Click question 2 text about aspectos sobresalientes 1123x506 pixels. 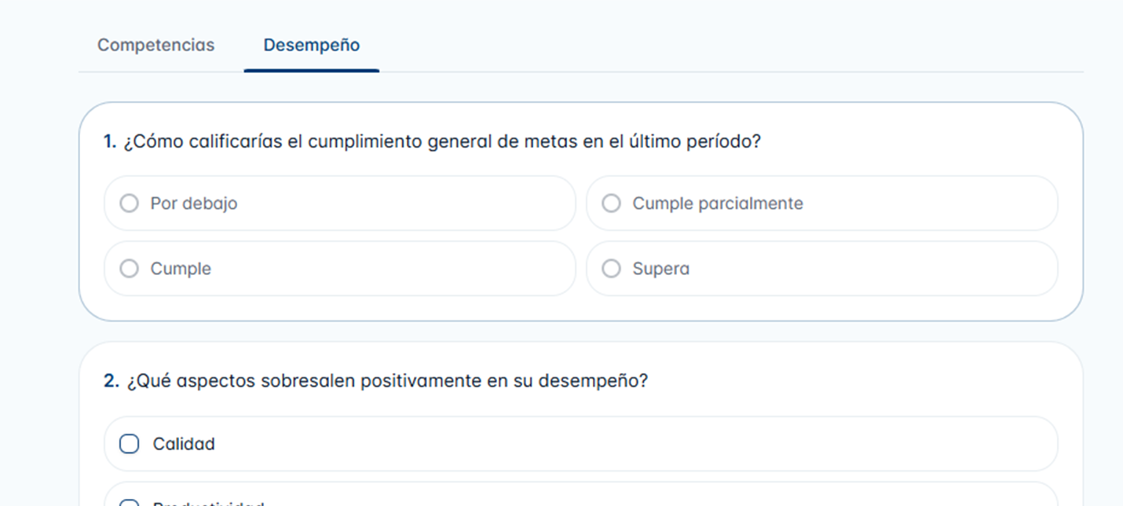(387, 381)
